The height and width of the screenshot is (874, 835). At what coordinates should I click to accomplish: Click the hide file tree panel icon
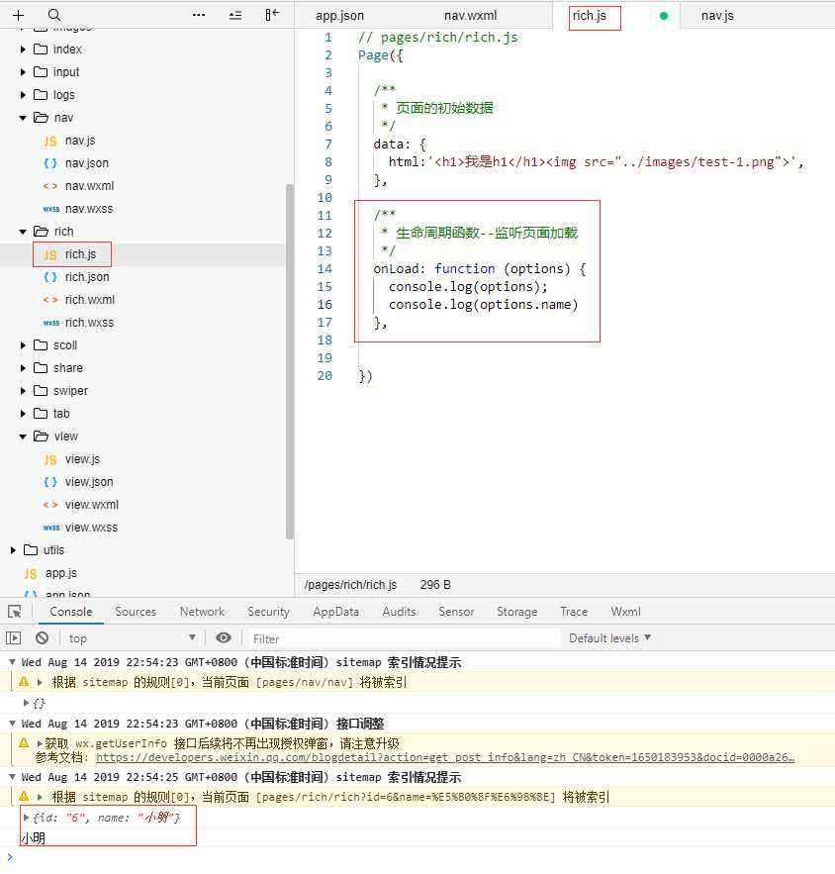click(x=272, y=15)
